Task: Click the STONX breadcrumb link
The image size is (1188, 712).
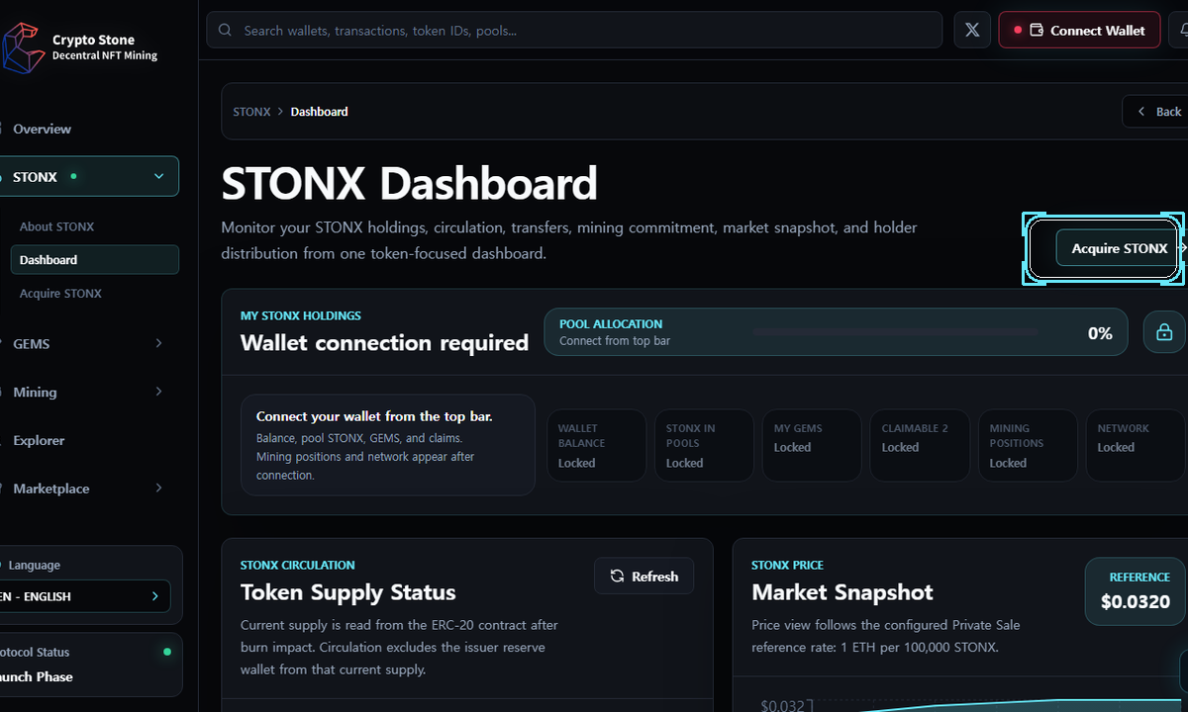Action: [x=251, y=112]
